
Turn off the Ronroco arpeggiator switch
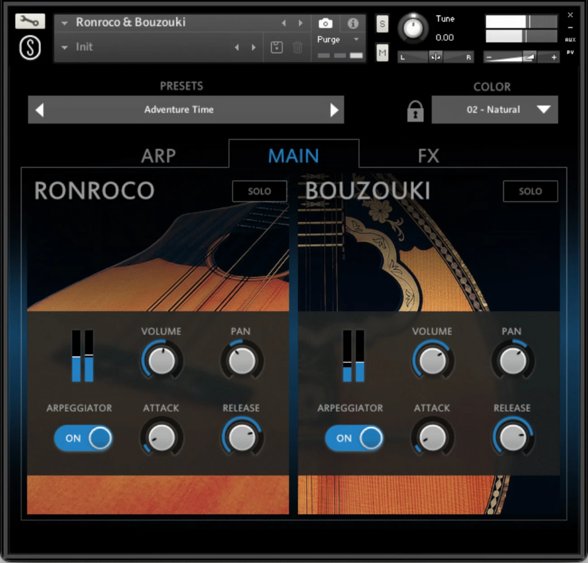83,438
